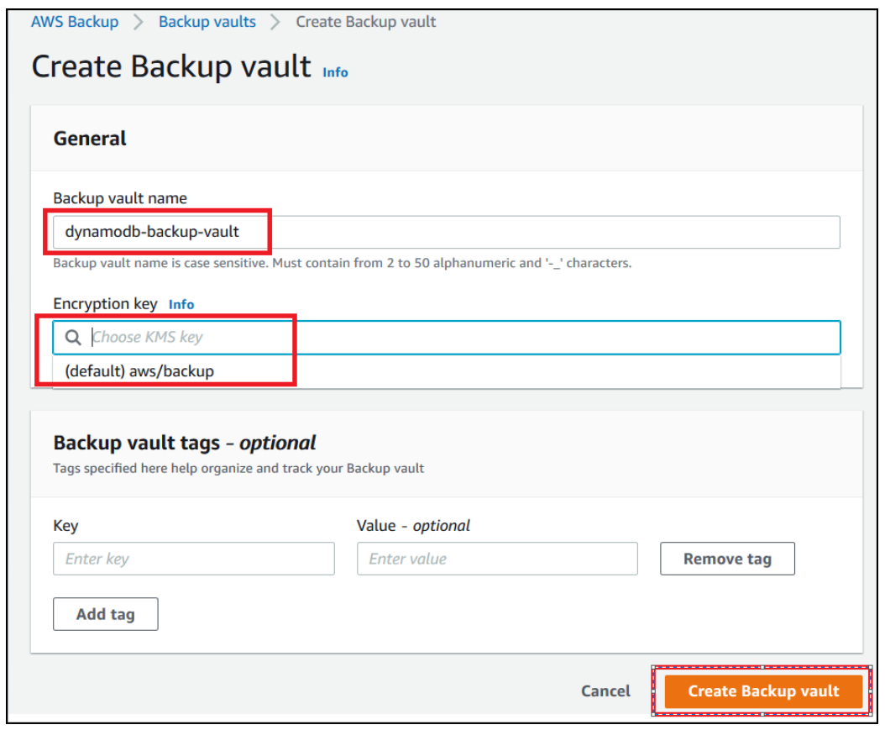
Task: Open Info link beside Create Backup vault title
Action: [x=335, y=72]
